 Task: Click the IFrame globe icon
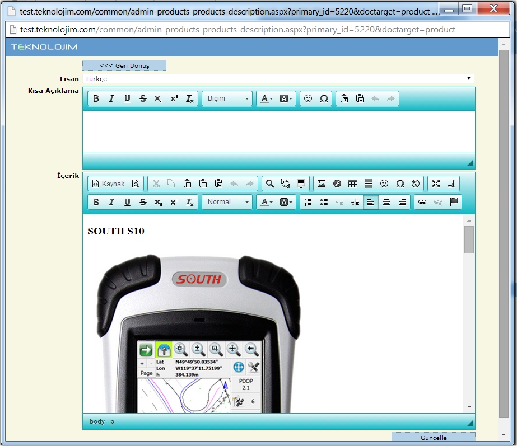[x=416, y=184]
